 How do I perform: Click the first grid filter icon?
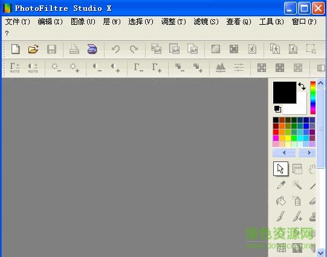[262, 68]
